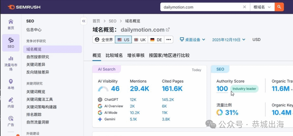Open 信息中心 in SEO menu
293x136 pixels.
(x=34, y=30)
